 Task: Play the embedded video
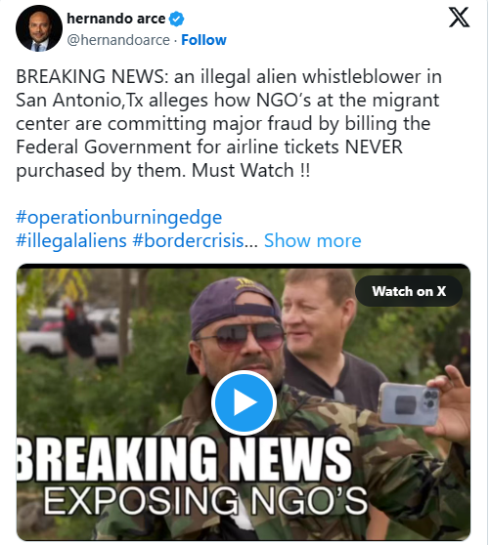click(x=244, y=402)
